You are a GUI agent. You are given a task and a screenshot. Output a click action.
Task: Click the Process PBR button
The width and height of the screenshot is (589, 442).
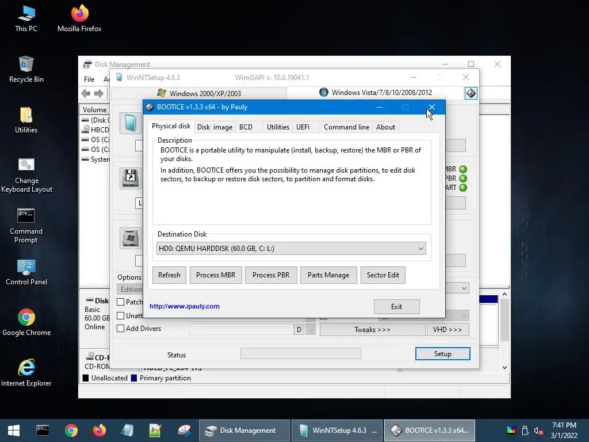[x=271, y=275]
